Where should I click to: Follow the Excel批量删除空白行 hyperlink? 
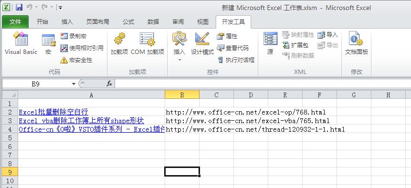point(53,112)
